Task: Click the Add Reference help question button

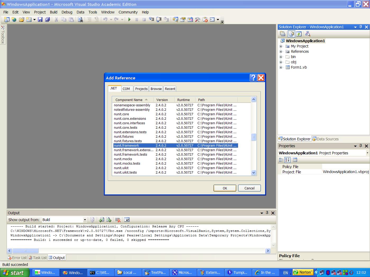Action: tap(253, 78)
